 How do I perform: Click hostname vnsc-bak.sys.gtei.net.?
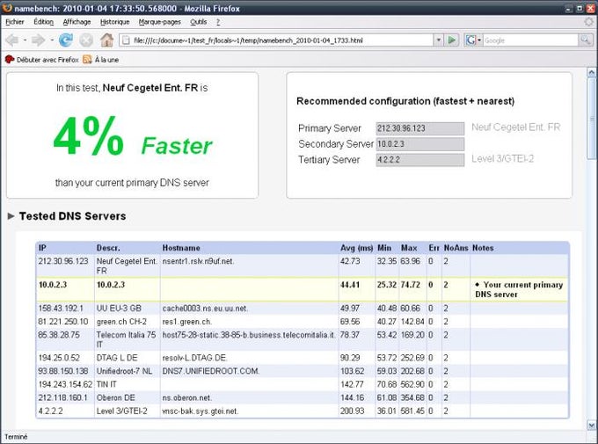[201, 411]
